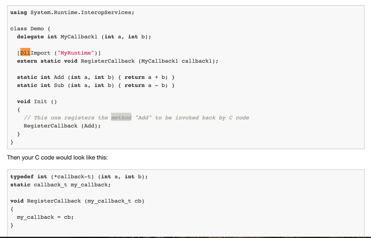Click the "my_callback = cb;" assignment
Screen dimensions: 371x238
tap(45, 217)
